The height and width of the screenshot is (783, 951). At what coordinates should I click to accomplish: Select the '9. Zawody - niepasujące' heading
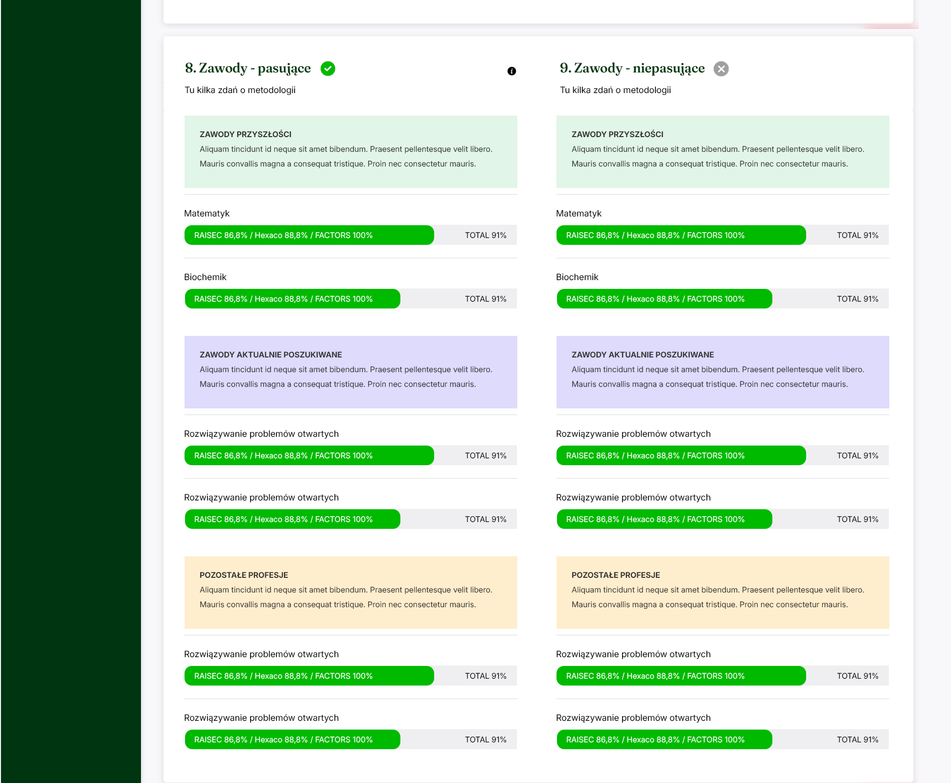632,68
